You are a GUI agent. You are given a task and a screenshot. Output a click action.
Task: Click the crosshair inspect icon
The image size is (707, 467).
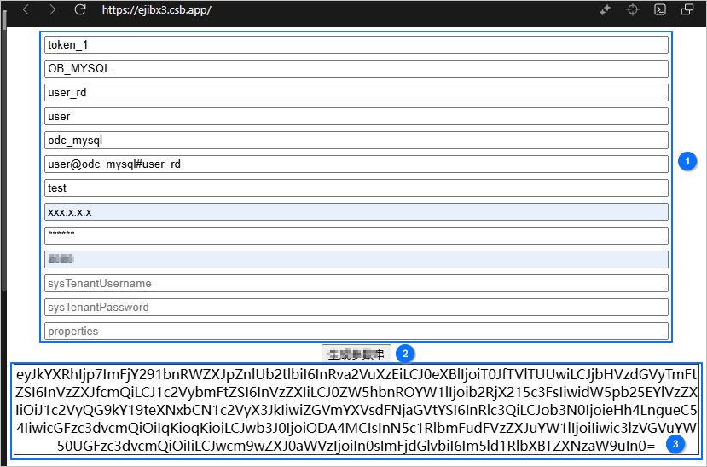(633, 10)
